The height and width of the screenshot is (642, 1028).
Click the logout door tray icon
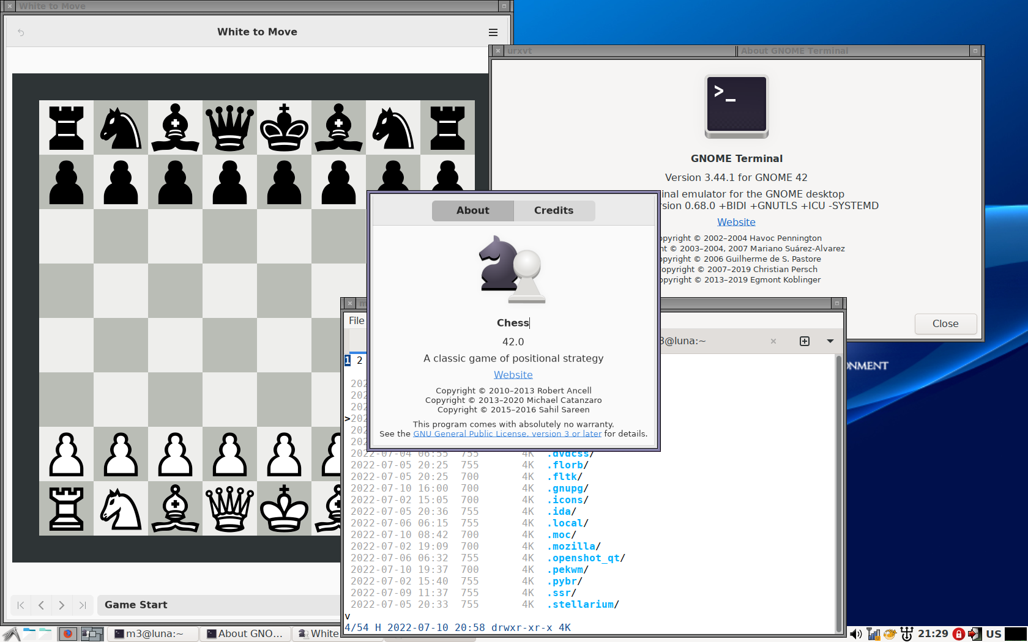tap(975, 634)
